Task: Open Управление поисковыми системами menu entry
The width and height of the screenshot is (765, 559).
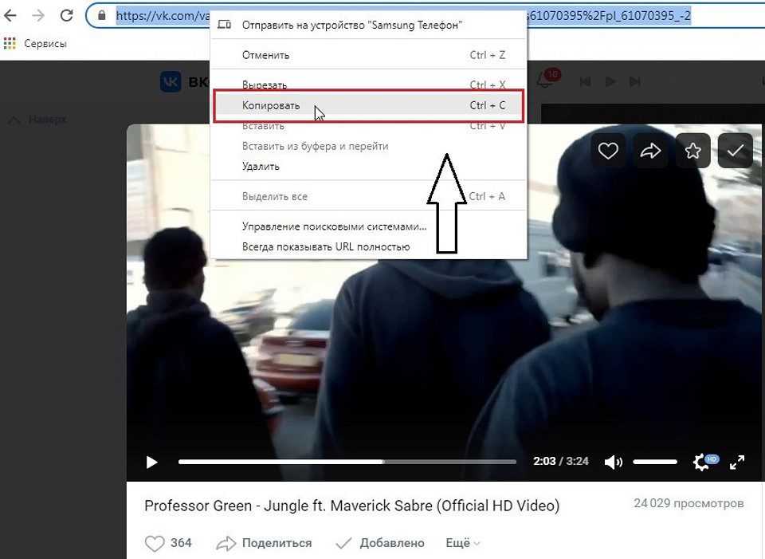Action: 368,226
